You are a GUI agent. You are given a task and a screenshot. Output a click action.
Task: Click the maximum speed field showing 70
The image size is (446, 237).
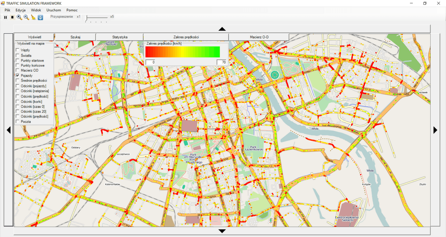pyautogui.click(x=221, y=62)
